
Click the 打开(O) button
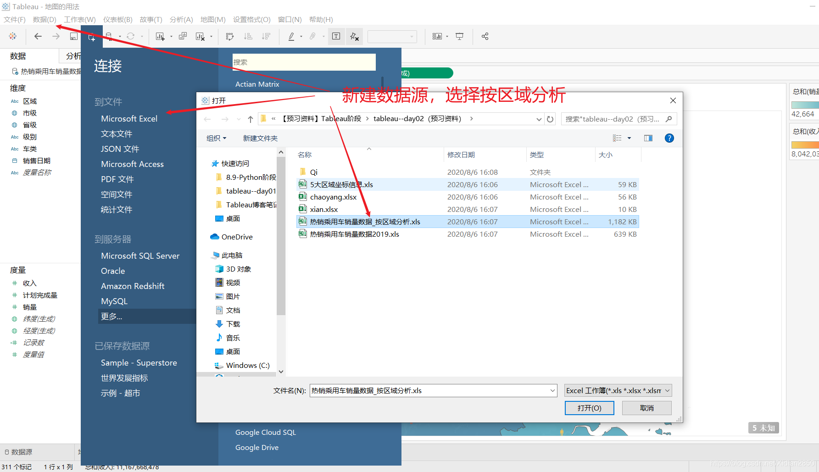tap(589, 408)
